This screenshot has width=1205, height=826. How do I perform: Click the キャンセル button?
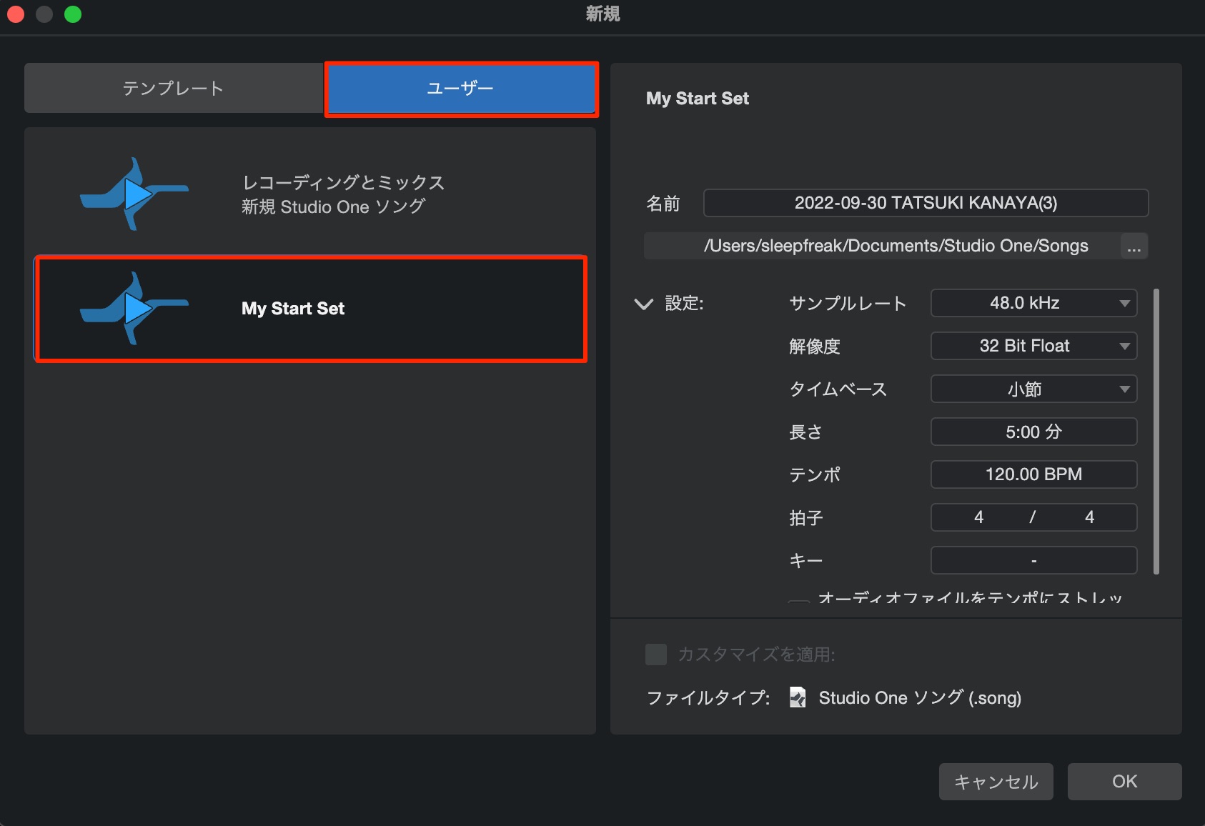pos(996,782)
